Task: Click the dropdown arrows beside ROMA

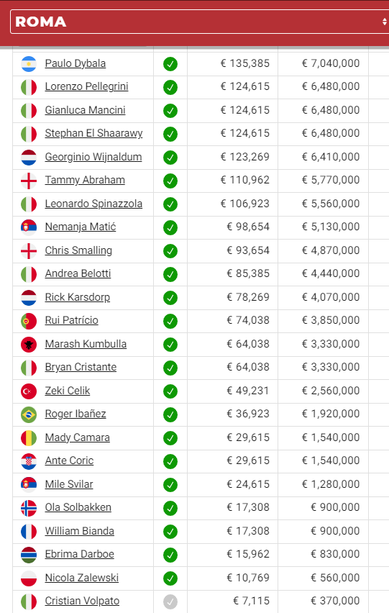Action: (384, 22)
